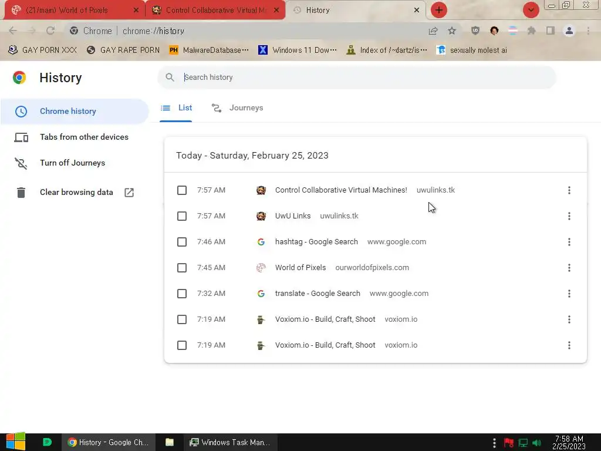The width and height of the screenshot is (601, 451).
Task: Open the UwU Links history entry
Action: [x=293, y=216]
